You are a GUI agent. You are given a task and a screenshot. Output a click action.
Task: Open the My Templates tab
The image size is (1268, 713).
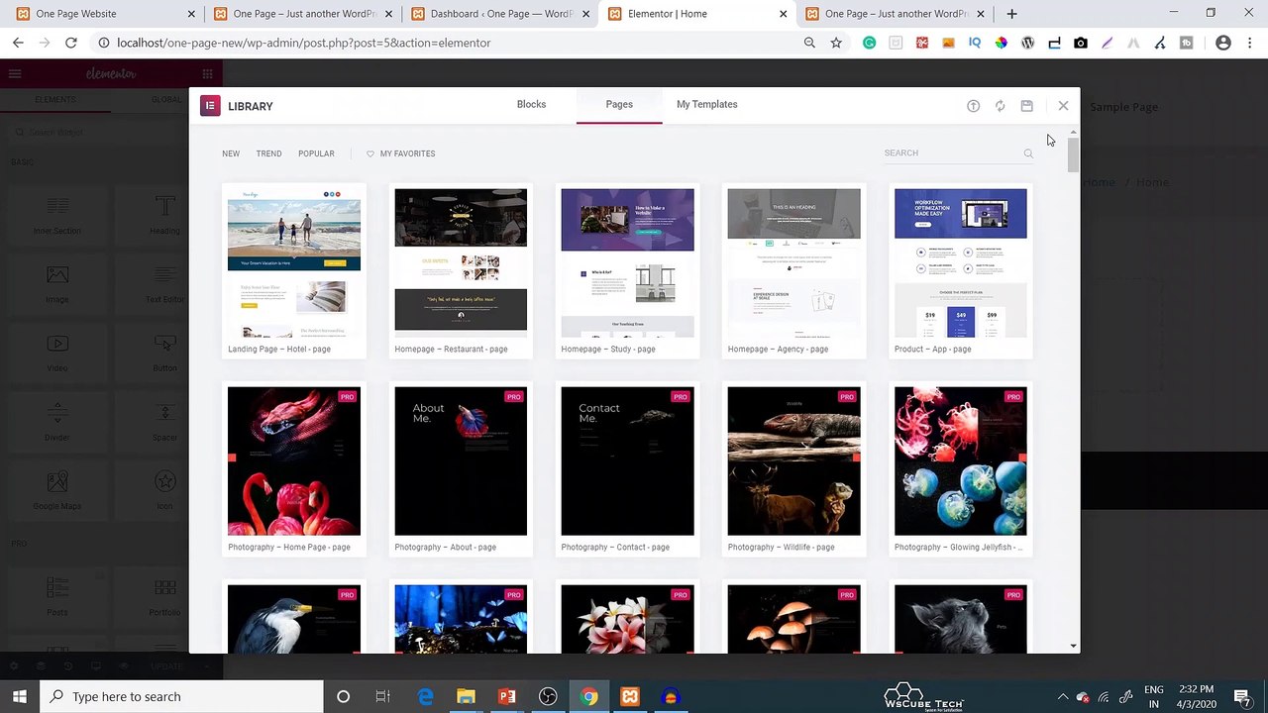click(706, 104)
